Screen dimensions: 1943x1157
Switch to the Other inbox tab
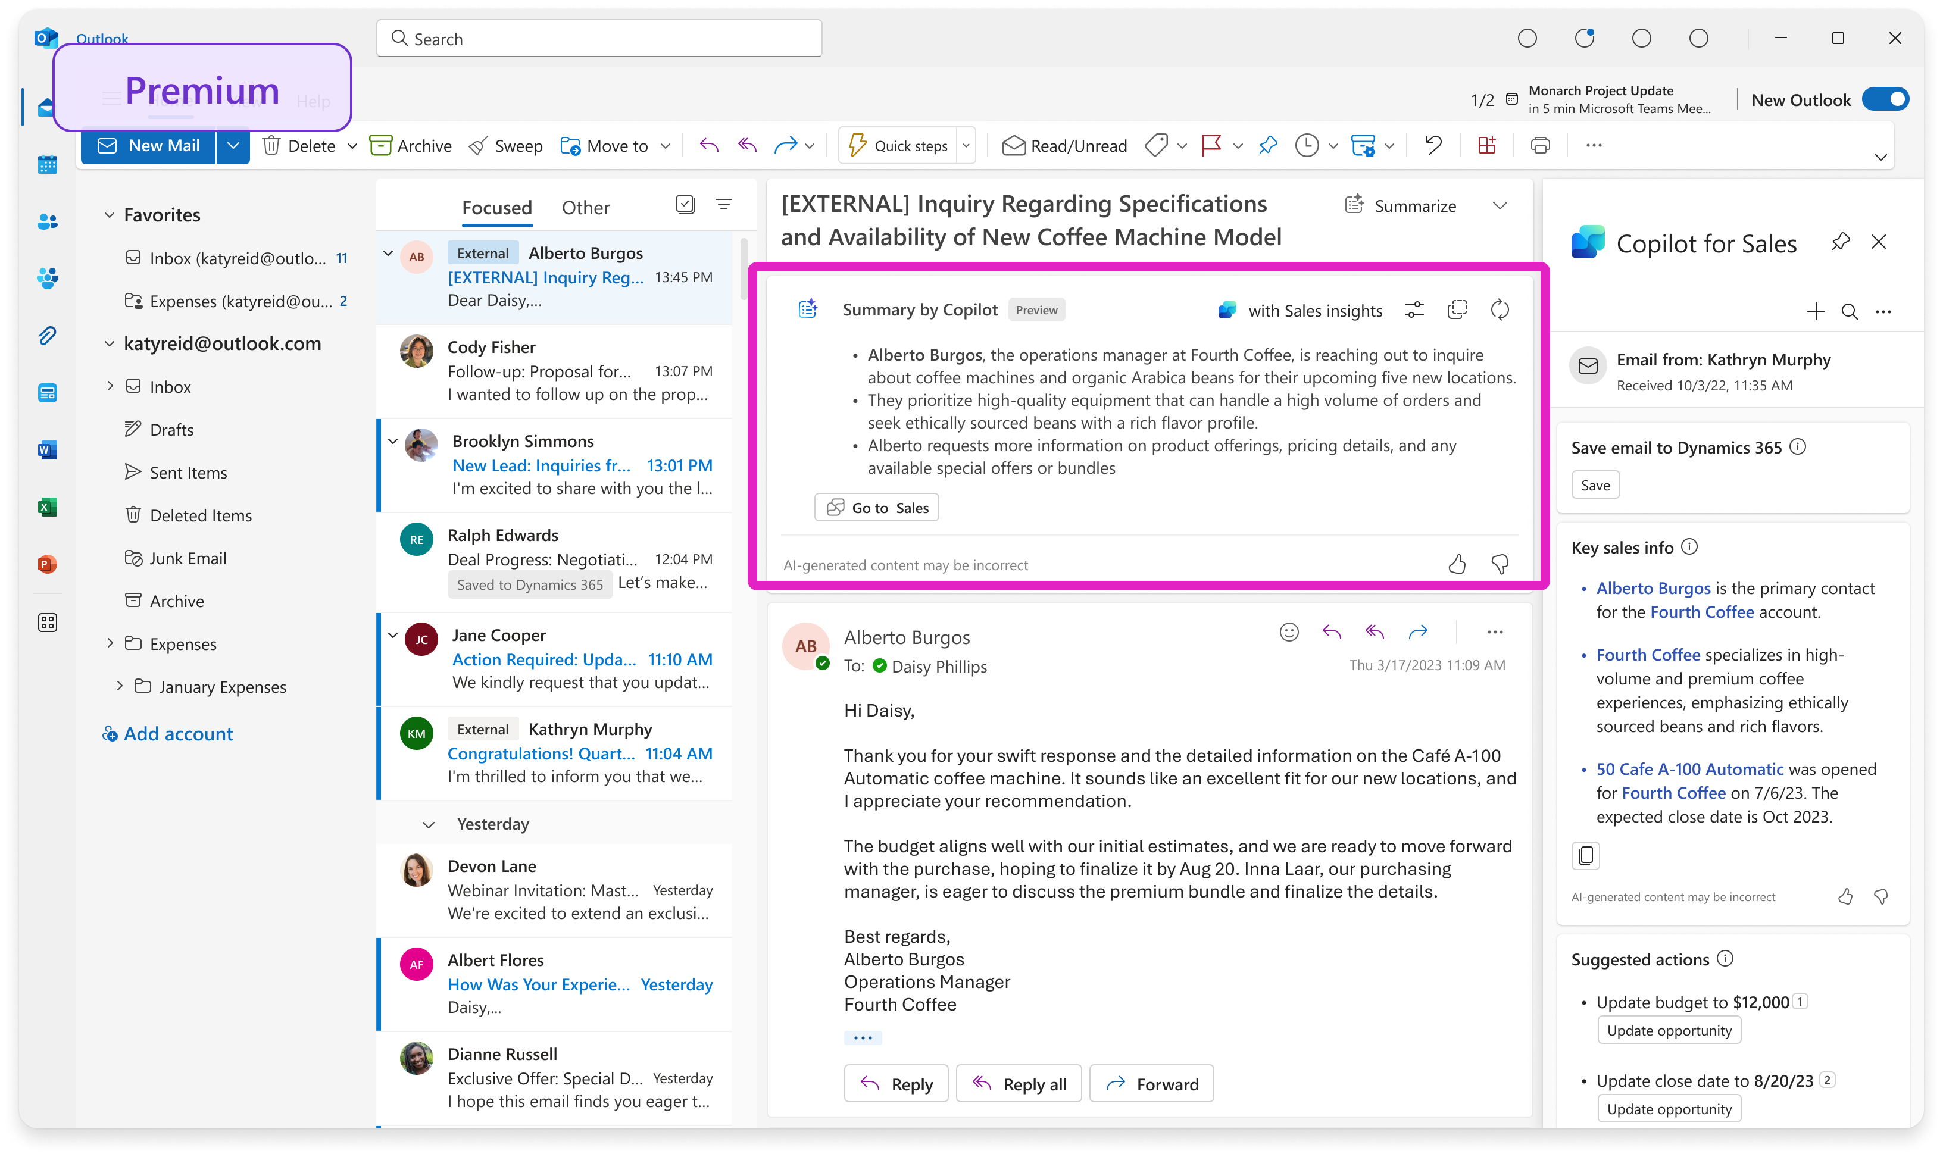point(586,207)
